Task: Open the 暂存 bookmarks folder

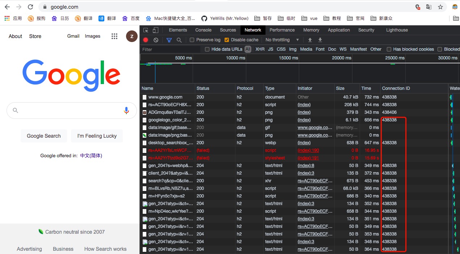Action: (263, 18)
